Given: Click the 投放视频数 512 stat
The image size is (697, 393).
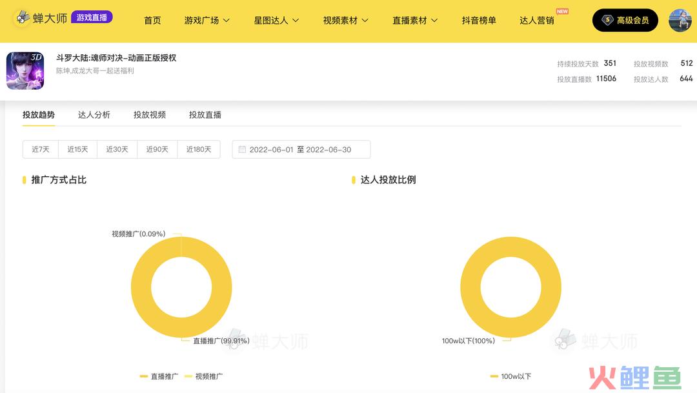Looking at the screenshot, I should (663, 64).
